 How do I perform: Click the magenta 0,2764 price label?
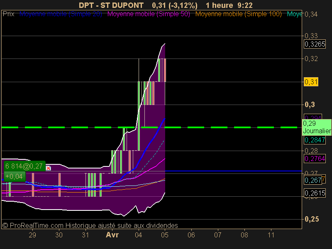(315, 159)
